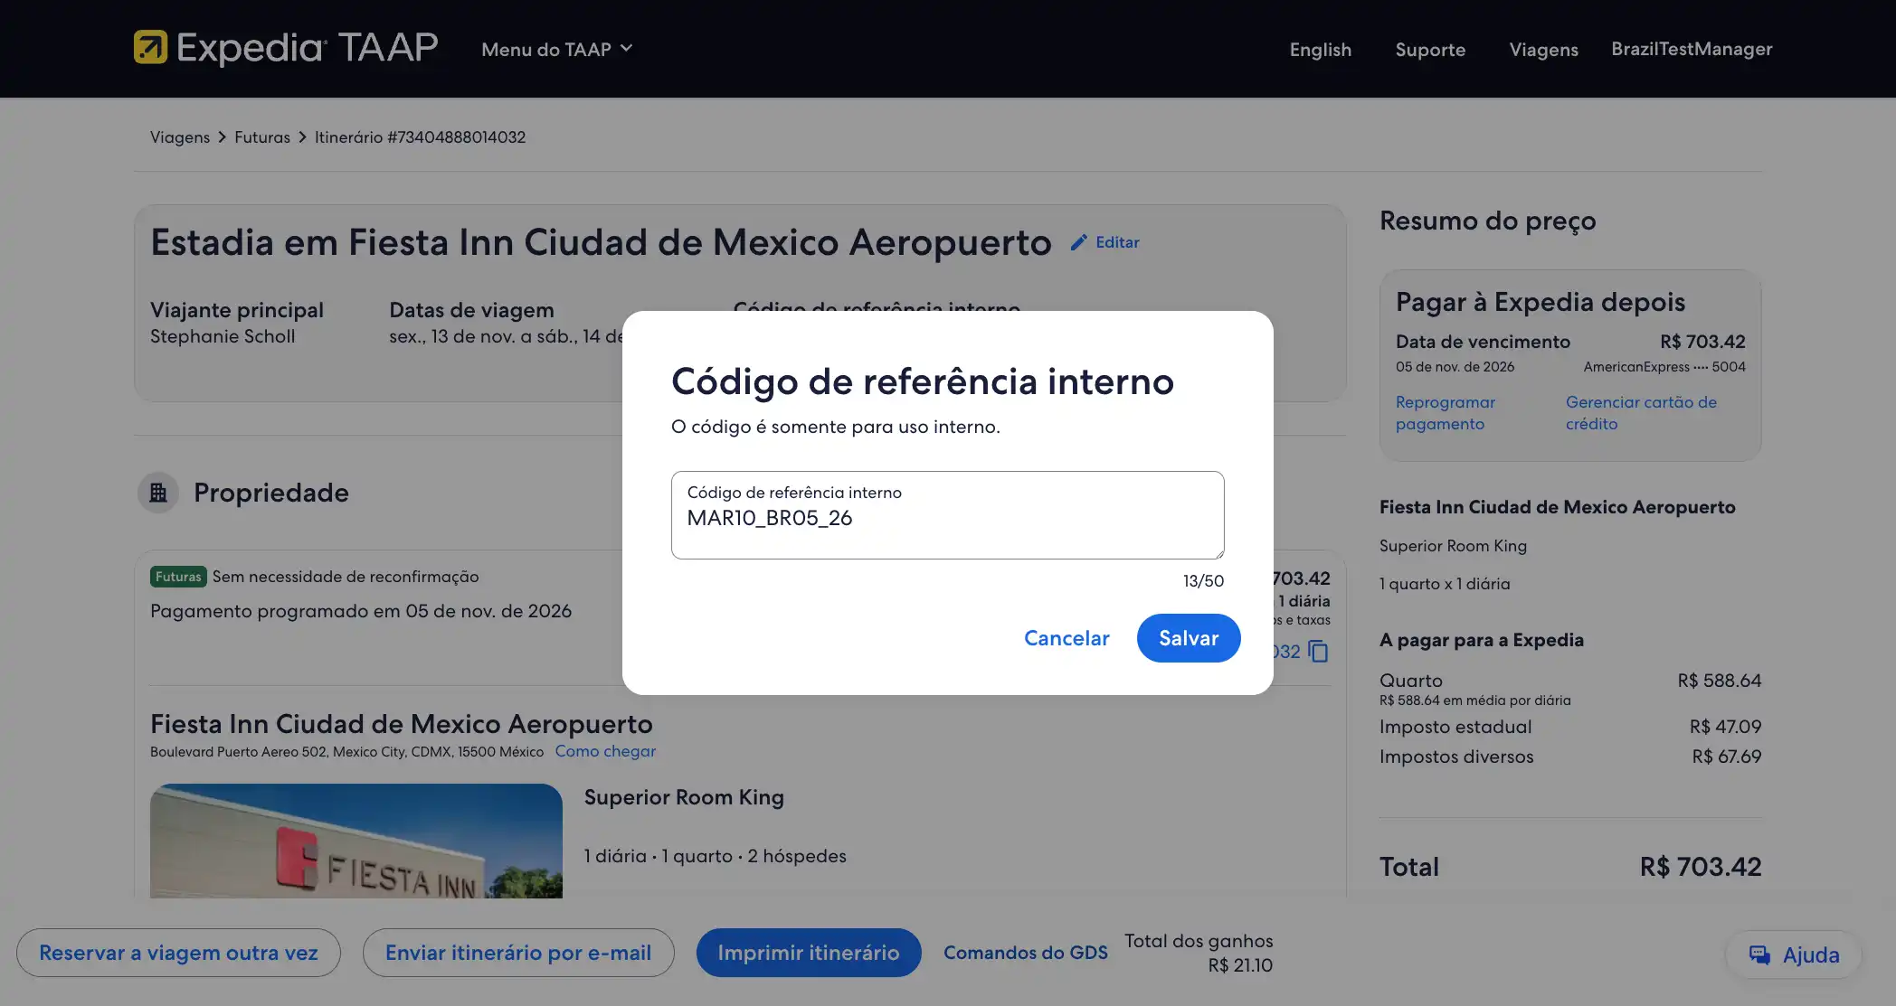Click the Stephanie Scholl traveler name
The image size is (1896, 1006).
223,336
